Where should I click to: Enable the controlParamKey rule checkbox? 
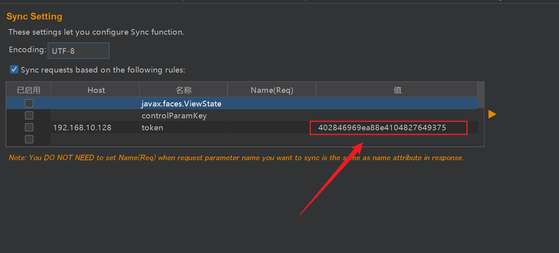tap(29, 116)
